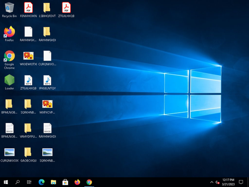Launch the Firefox desktop shortcut
This screenshot has height=187, width=249.
[9, 31]
